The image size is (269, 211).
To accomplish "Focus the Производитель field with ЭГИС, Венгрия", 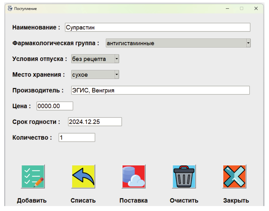I will pos(160,90).
